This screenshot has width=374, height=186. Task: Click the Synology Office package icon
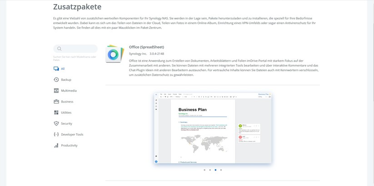point(115,54)
